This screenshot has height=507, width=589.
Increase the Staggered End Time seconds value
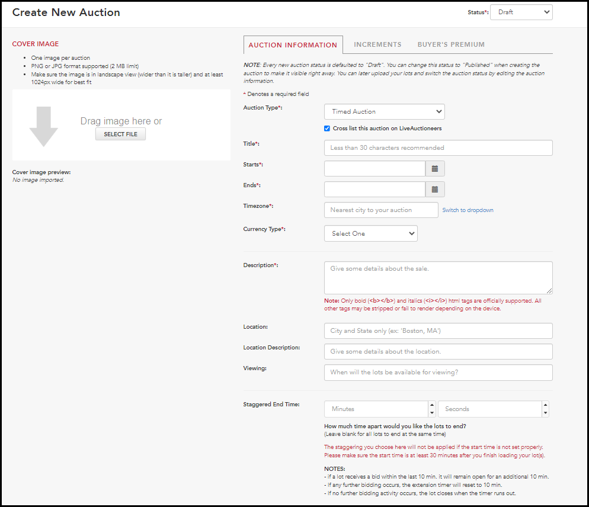[545, 405]
